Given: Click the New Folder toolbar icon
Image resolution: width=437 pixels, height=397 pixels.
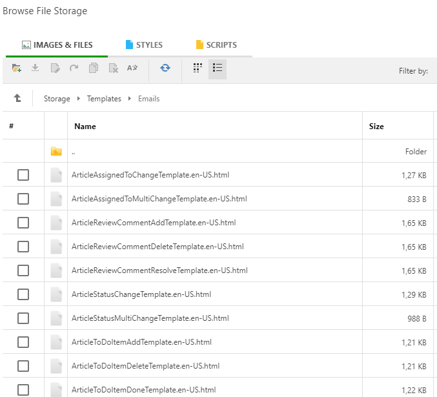Looking at the screenshot, I should point(17,68).
